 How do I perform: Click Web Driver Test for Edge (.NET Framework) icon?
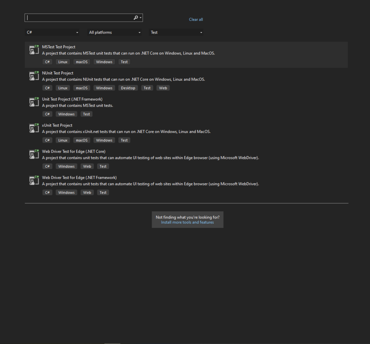coord(34,180)
